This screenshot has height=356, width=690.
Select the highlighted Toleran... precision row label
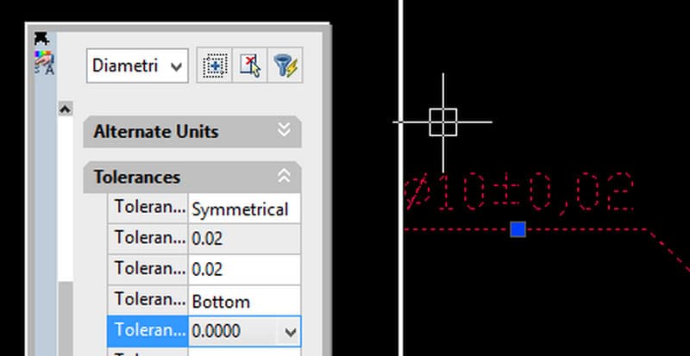tap(147, 331)
